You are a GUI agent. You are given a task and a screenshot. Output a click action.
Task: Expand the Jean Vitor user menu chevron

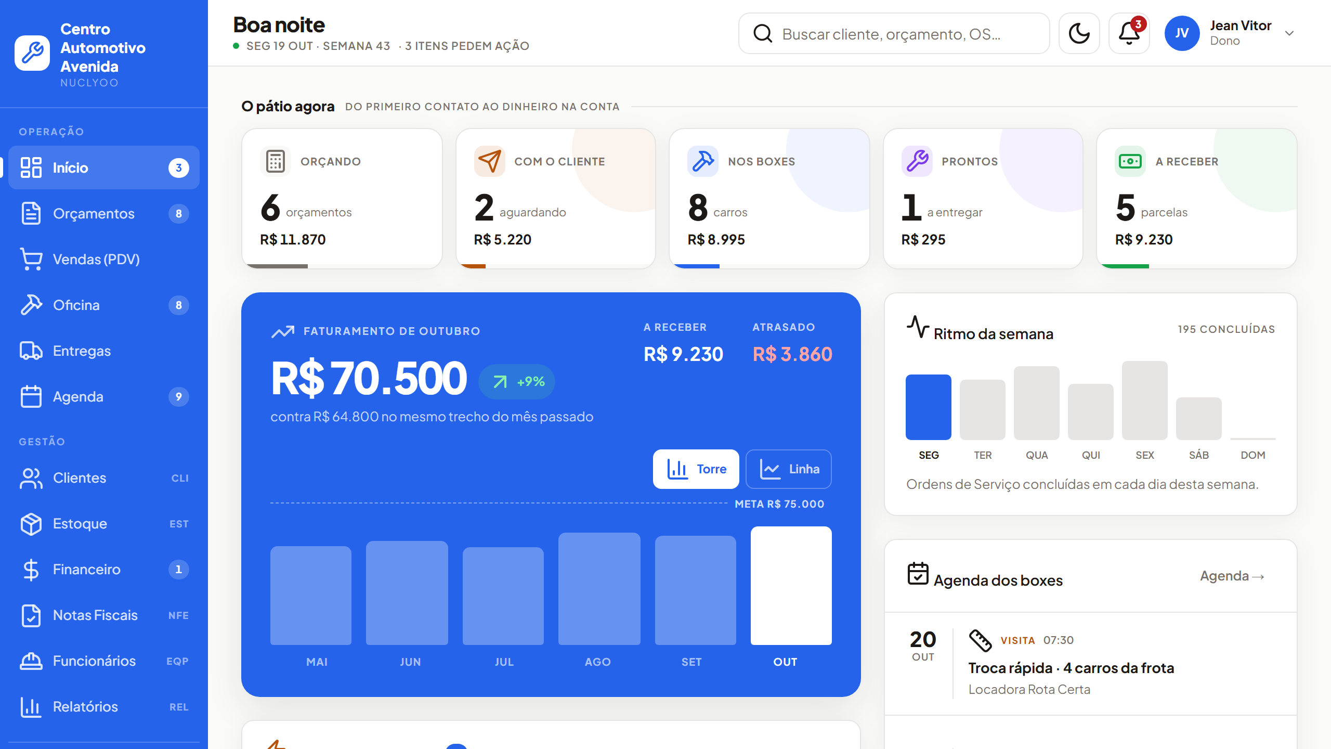point(1289,33)
